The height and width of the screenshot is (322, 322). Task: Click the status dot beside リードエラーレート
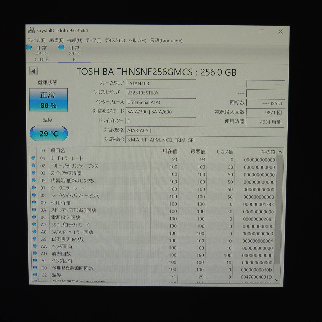(x=34, y=158)
